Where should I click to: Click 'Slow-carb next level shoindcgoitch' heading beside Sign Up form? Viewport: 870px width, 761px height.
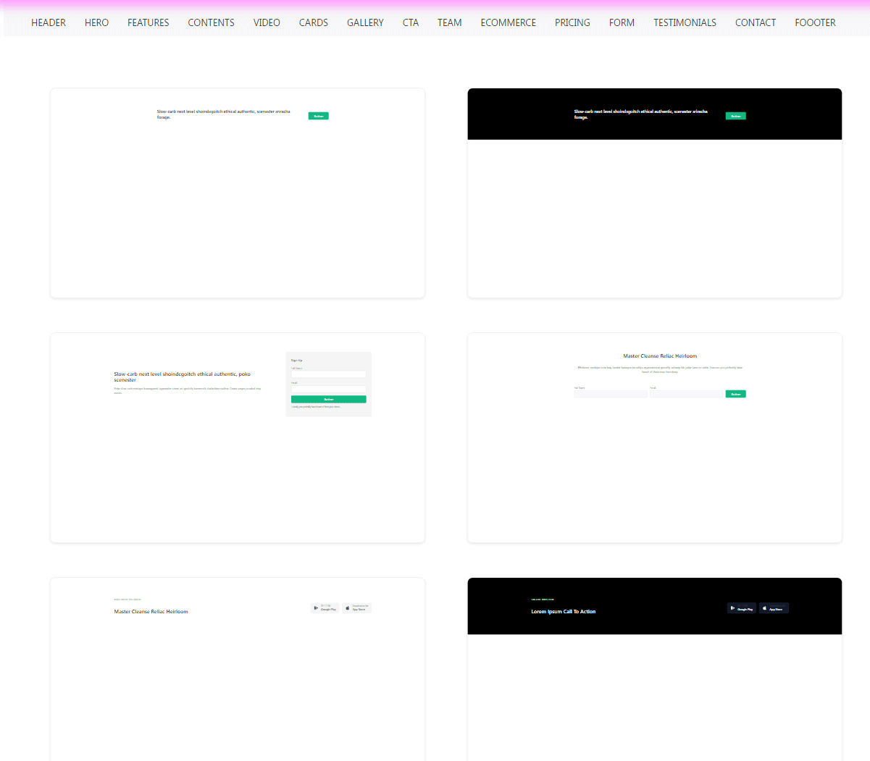pyautogui.click(x=183, y=377)
